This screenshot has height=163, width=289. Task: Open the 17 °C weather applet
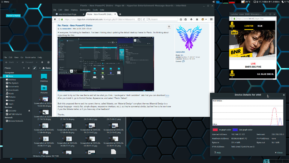[285, 2]
